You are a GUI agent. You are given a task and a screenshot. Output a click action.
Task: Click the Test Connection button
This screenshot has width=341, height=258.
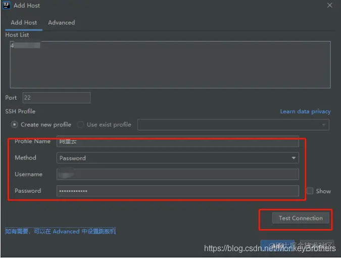pos(301,218)
